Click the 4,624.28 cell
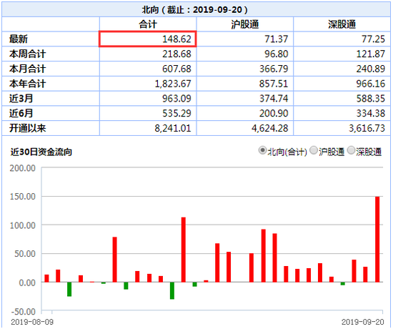Viewport: 393px width, 329px height. click(245, 128)
